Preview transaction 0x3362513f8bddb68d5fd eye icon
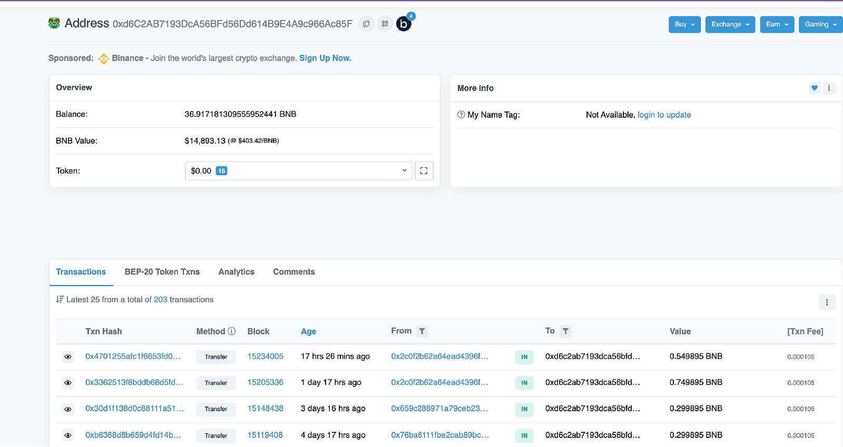This screenshot has width=843, height=447. click(x=68, y=383)
